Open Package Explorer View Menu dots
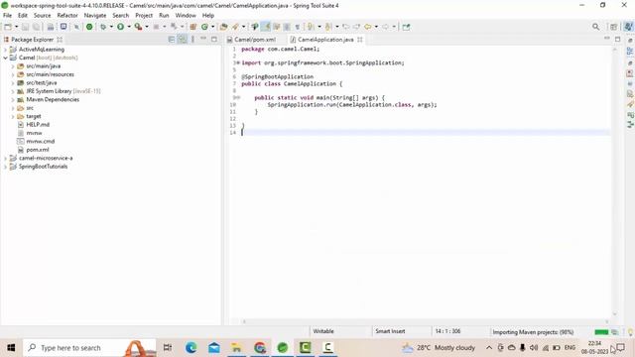Screen dimensions: 635x357 click(x=192, y=40)
